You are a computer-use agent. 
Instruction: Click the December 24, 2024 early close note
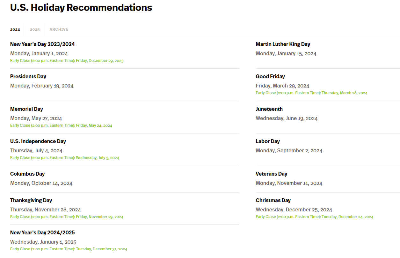tap(314, 217)
